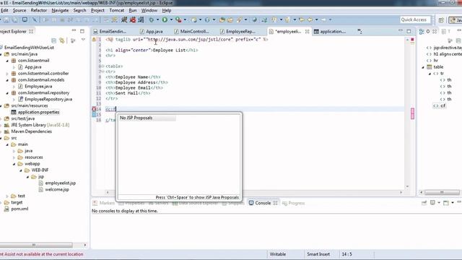Viewport: 462px width, 260px height.
Task: Click the Debug bug icon in the toolbar
Action: [152, 19]
